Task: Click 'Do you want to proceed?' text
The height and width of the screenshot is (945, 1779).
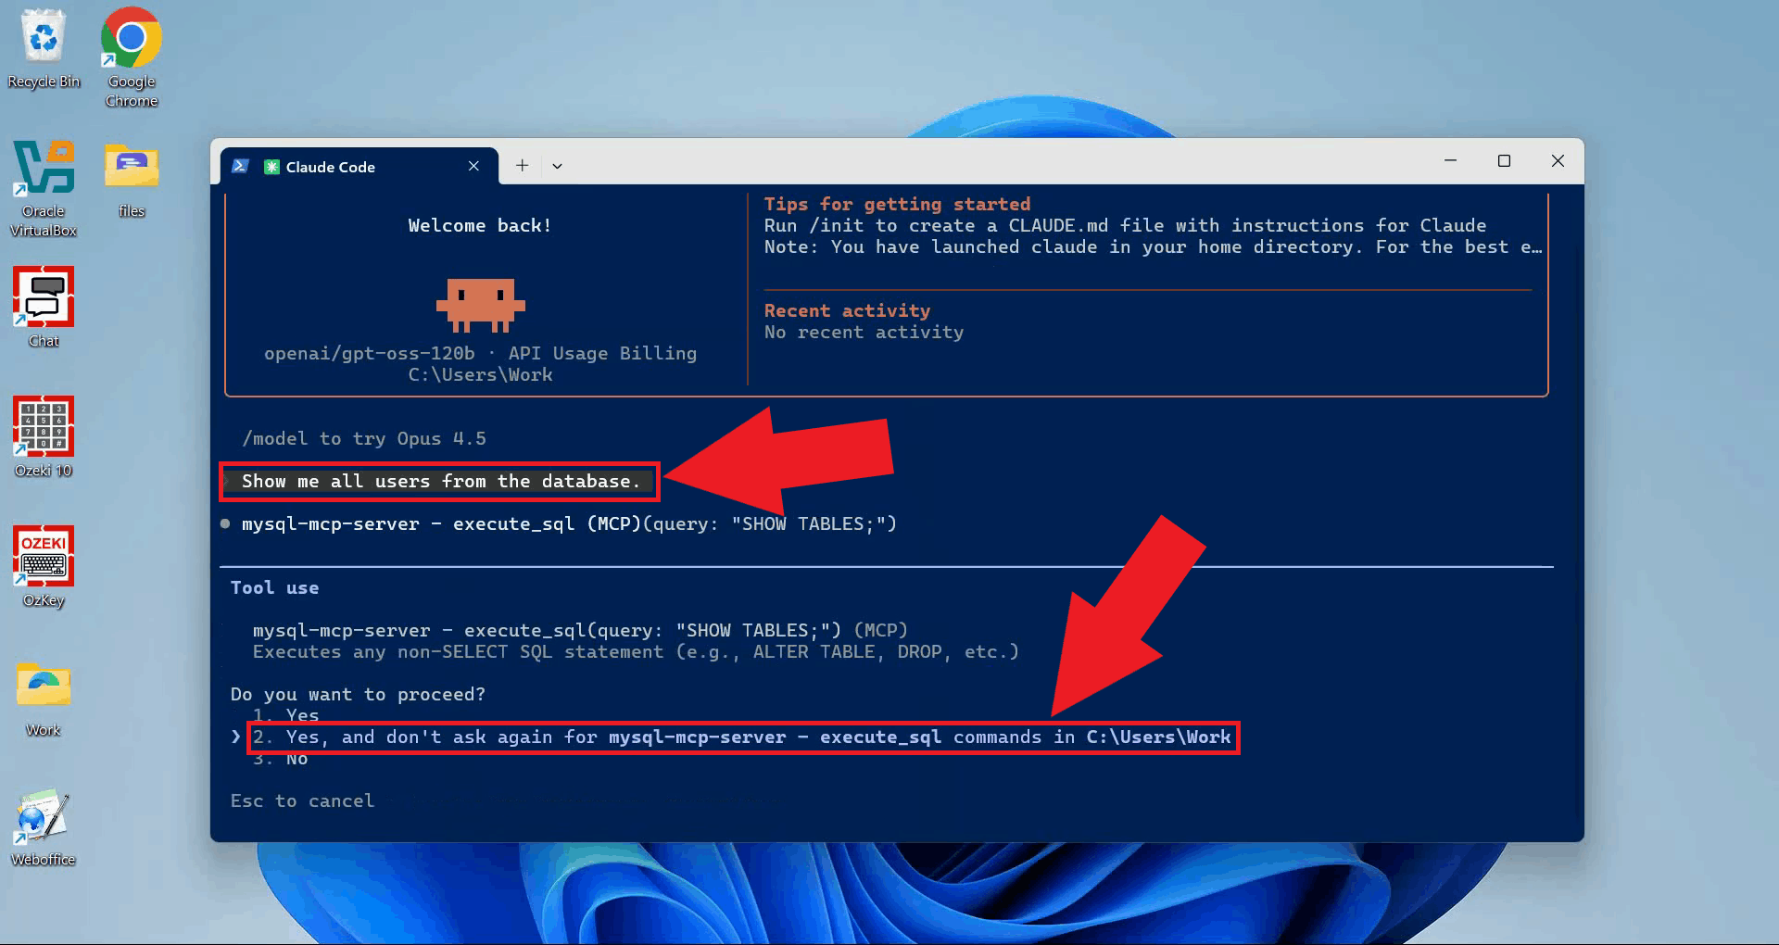Action: click(358, 694)
